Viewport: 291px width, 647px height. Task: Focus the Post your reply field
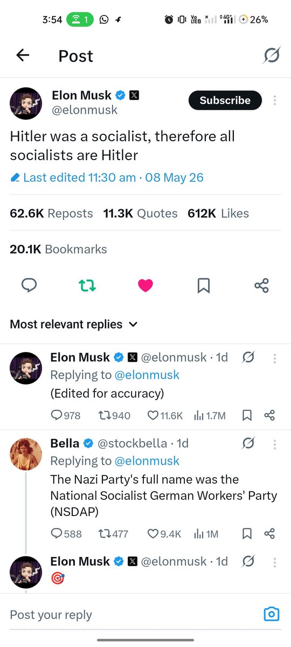[x=132, y=614]
